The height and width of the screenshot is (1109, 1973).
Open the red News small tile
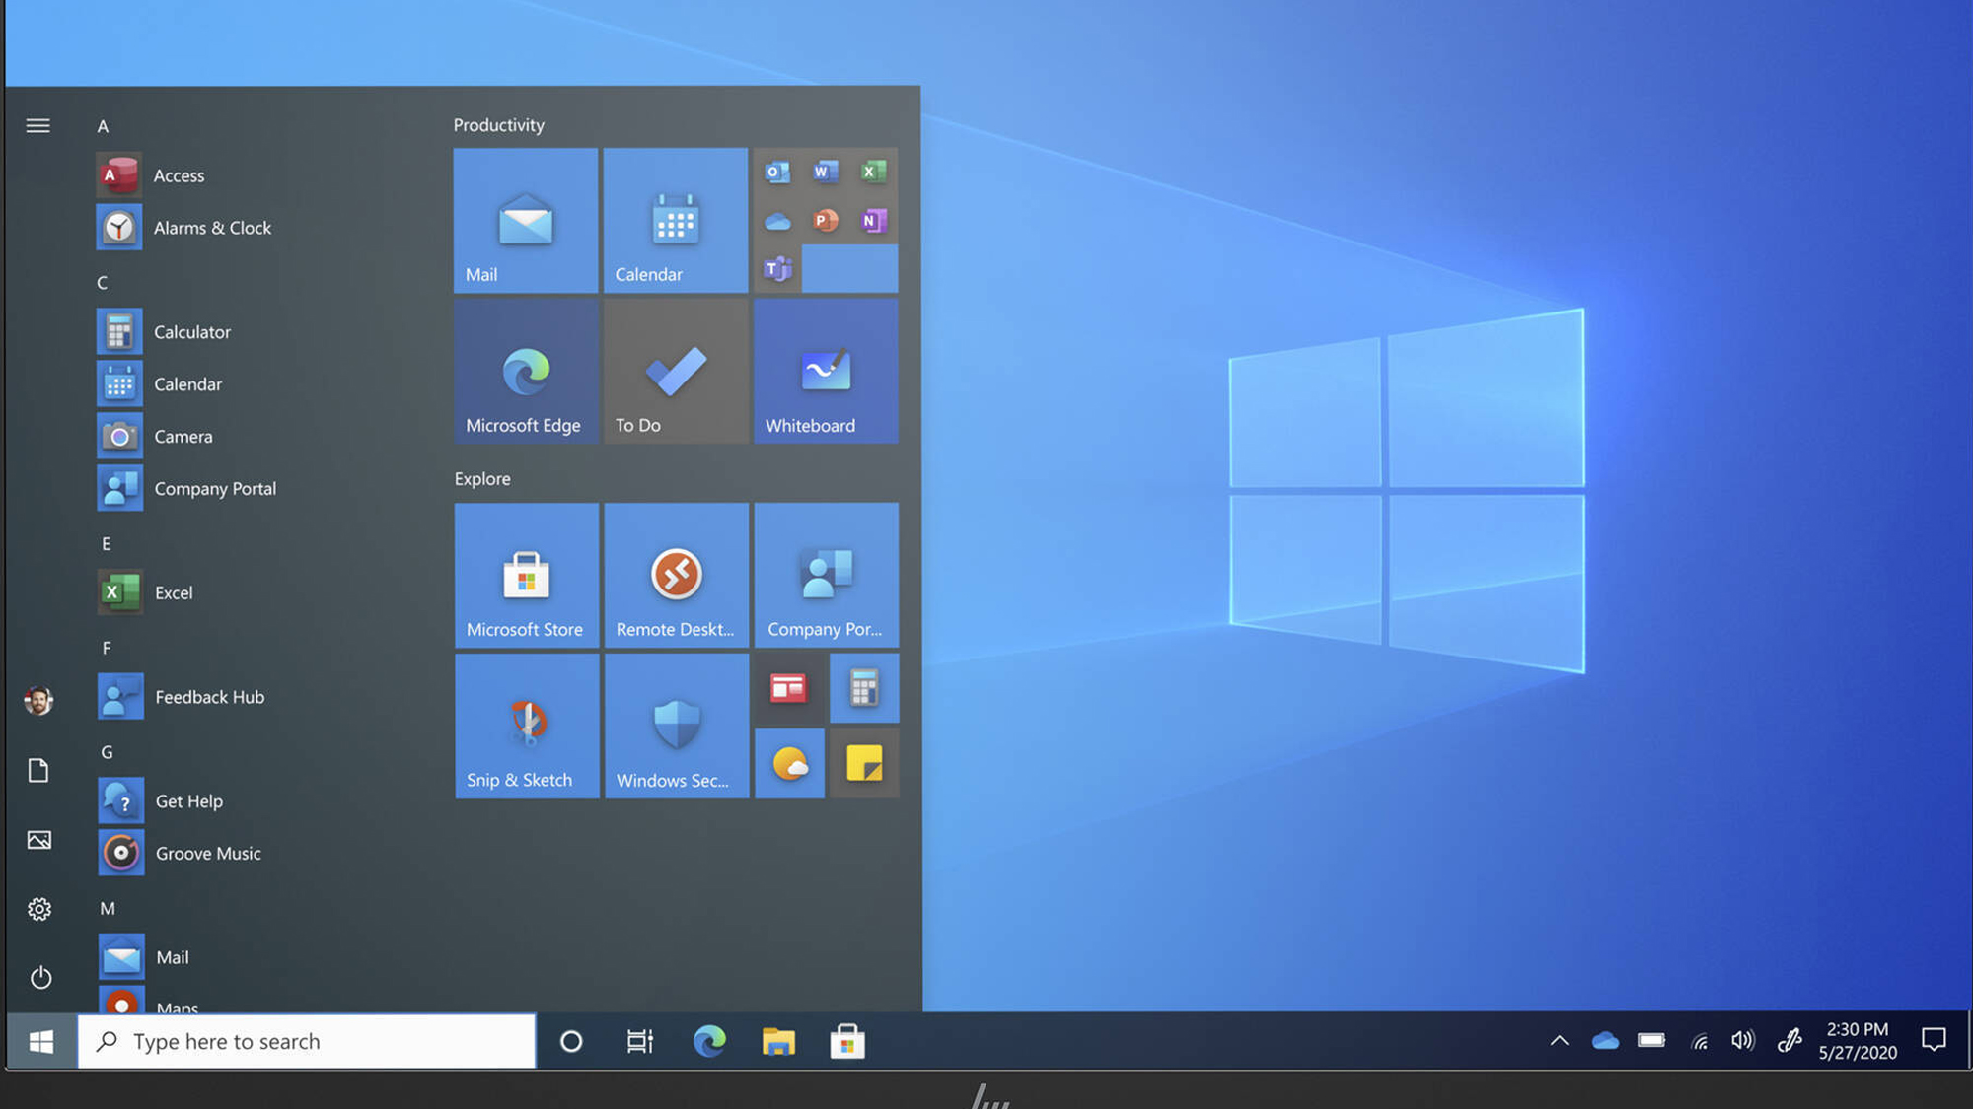coord(789,688)
